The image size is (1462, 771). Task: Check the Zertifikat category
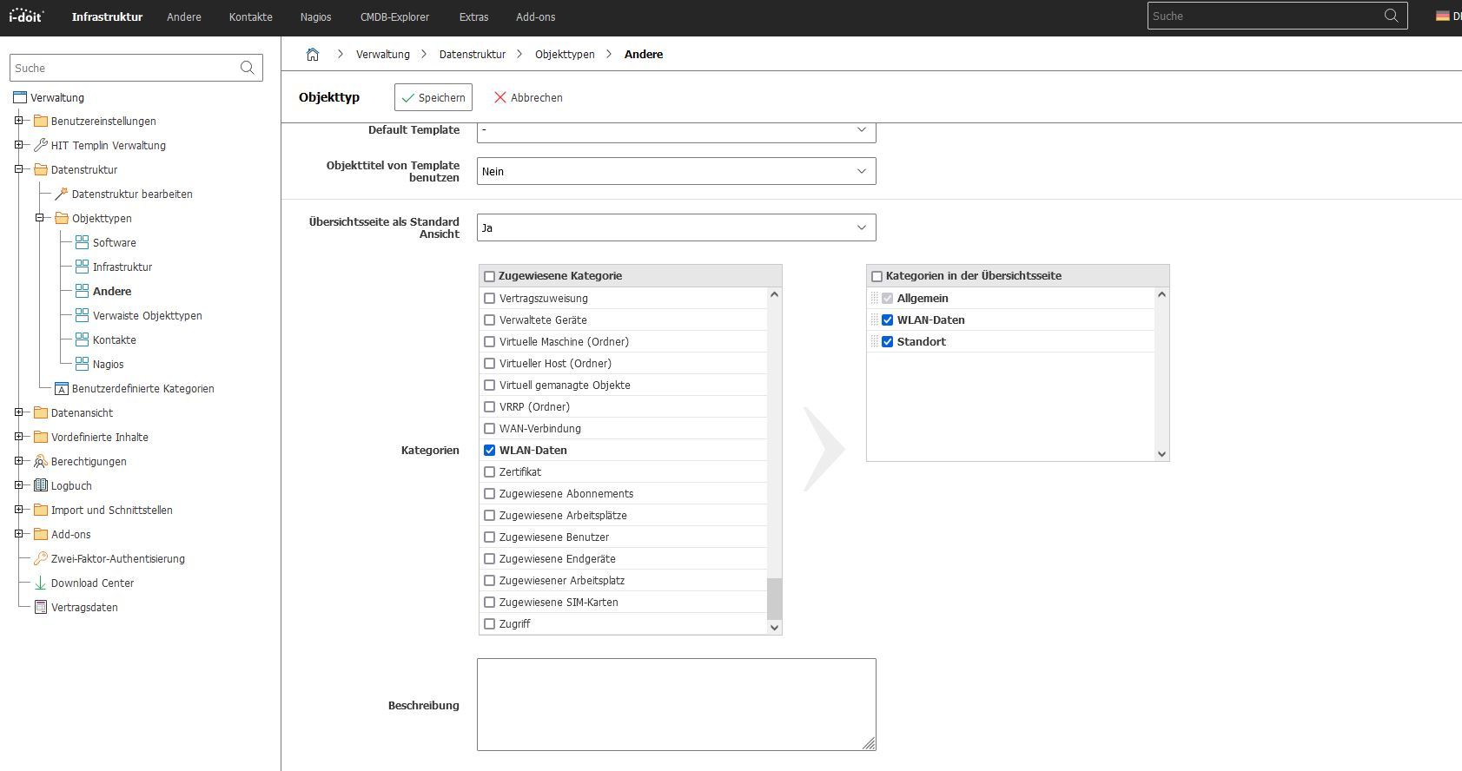[489, 471]
